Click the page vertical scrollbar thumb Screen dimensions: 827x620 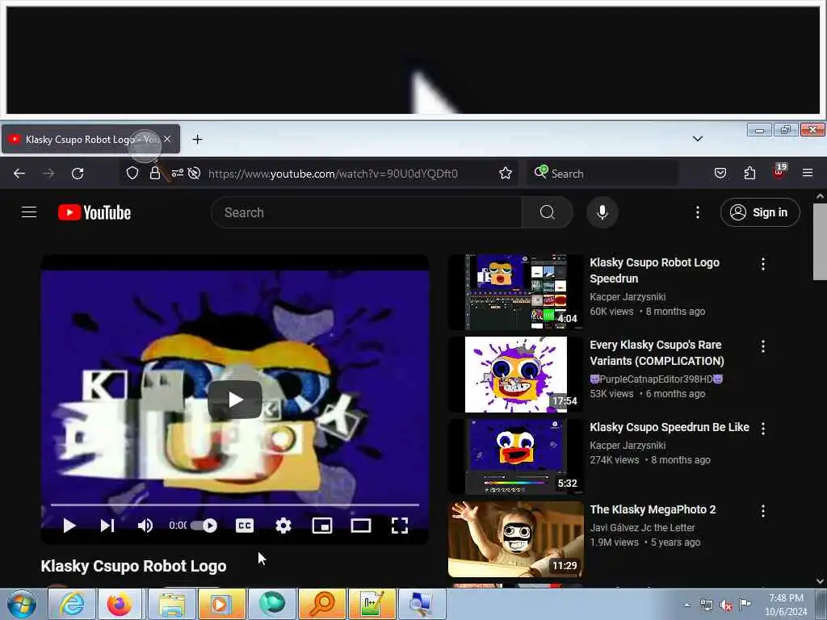click(820, 242)
